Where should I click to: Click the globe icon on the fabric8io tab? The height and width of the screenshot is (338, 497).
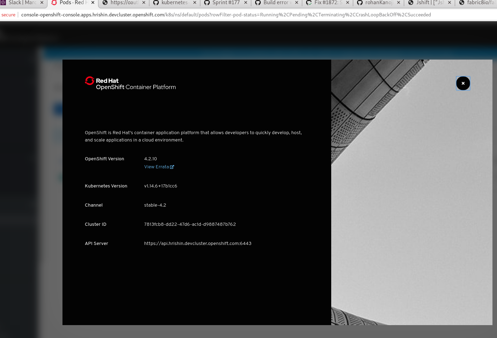(461, 3)
